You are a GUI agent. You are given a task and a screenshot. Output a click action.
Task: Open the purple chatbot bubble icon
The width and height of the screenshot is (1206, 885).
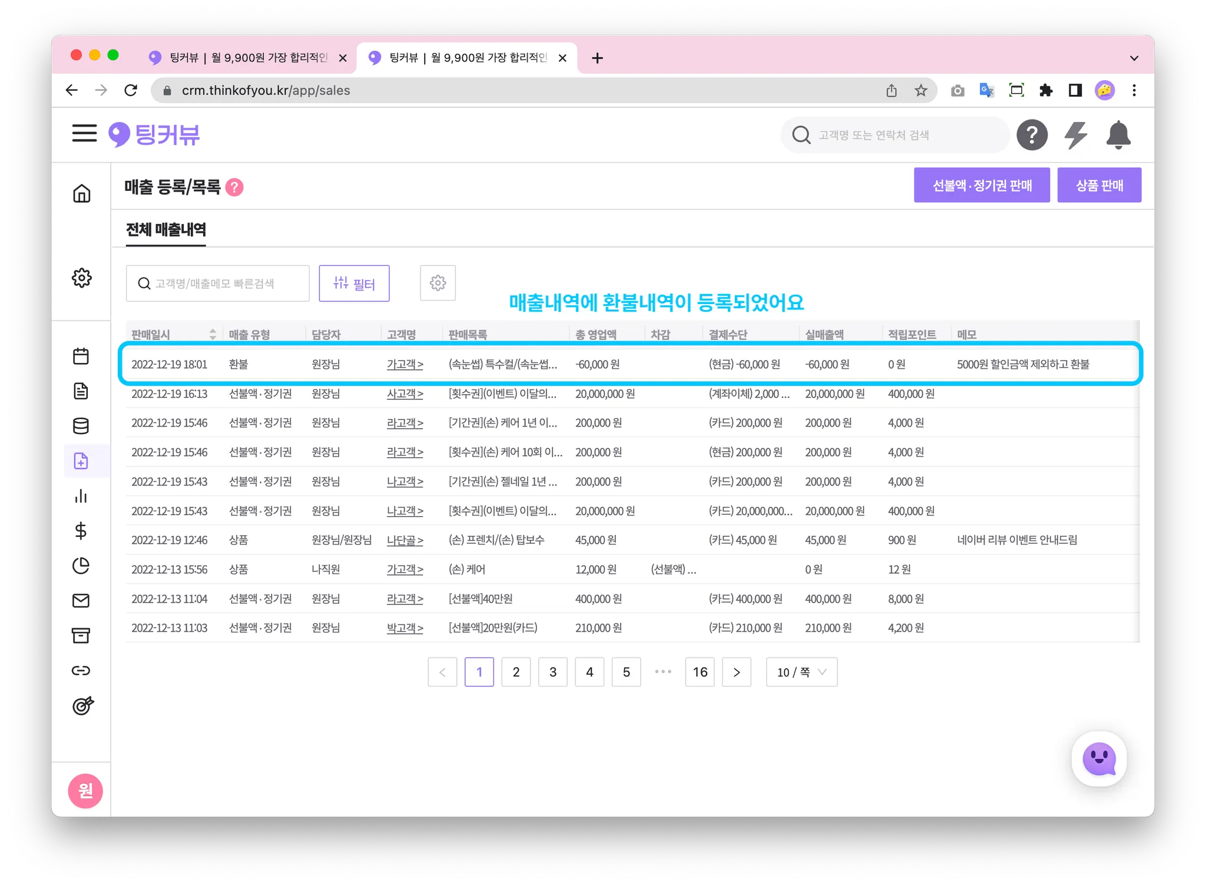pyautogui.click(x=1099, y=759)
